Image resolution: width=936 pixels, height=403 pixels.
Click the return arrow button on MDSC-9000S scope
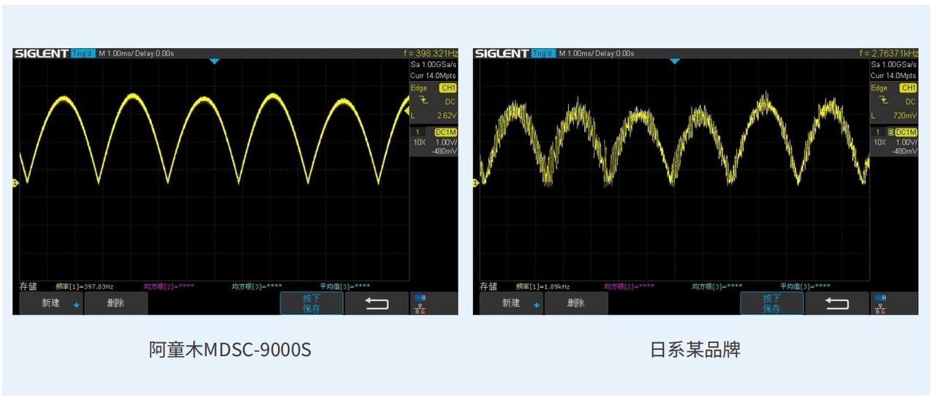coord(377,304)
